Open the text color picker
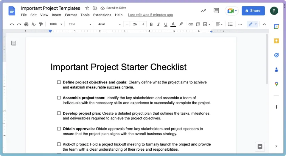 pos(173,24)
